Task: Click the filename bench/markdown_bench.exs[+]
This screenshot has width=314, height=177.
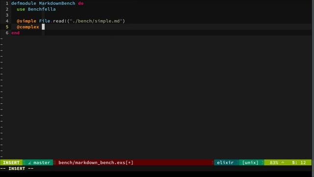Action: (96, 163)
